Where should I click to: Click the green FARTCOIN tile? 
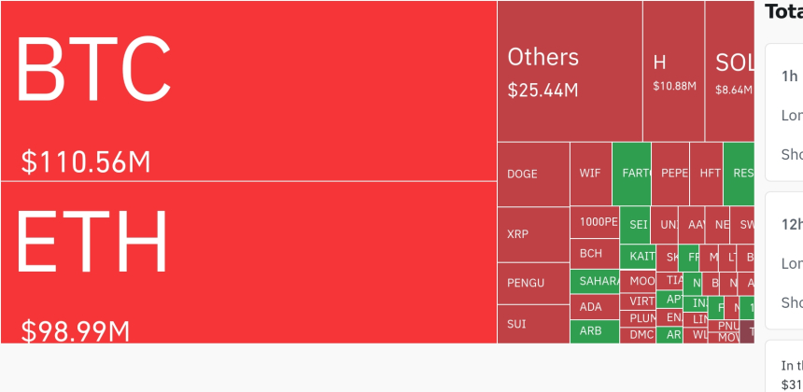pos(632,174)
